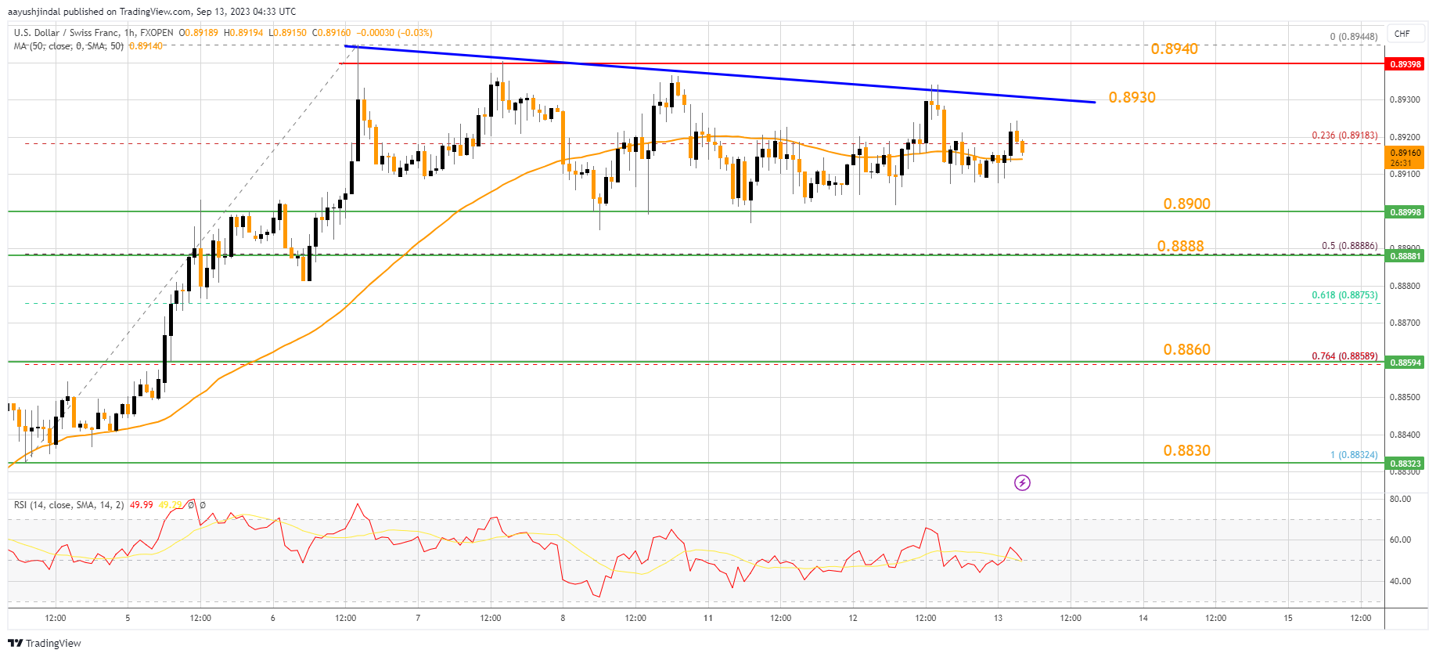Select the orange 0.8888 annotation text

point(1180,247)
